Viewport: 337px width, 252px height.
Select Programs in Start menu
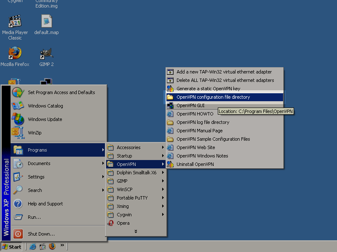tap(58, 150)
